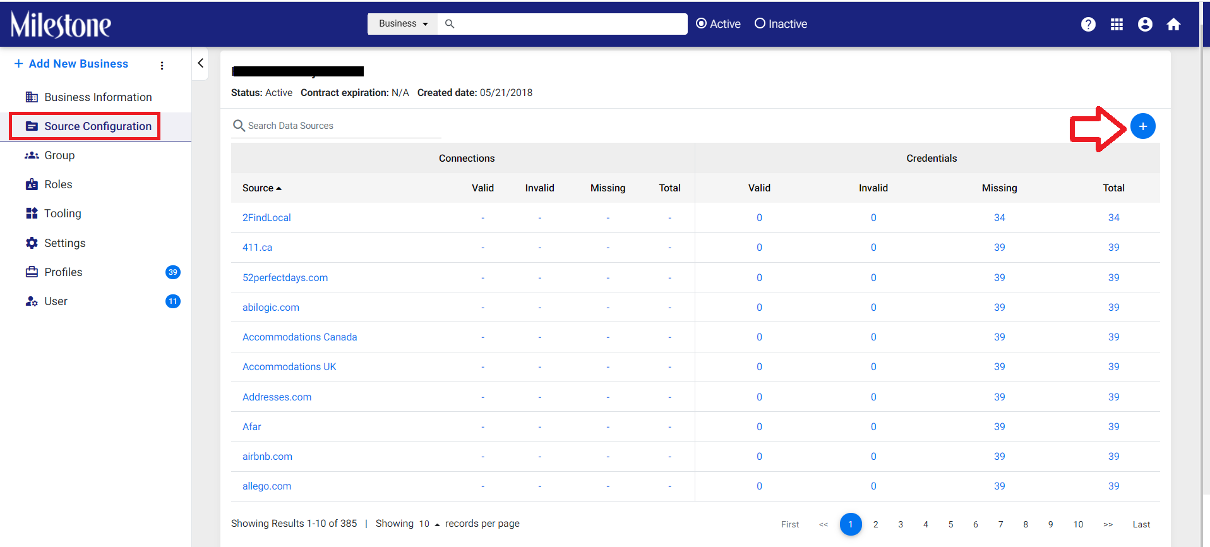Go to page 2 of results

point(875,524)
